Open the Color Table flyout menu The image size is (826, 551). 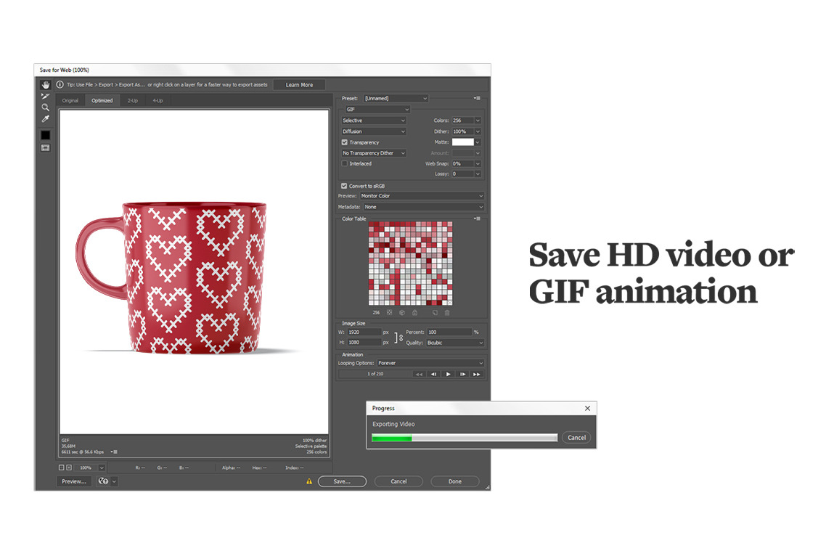coord(477,218)
